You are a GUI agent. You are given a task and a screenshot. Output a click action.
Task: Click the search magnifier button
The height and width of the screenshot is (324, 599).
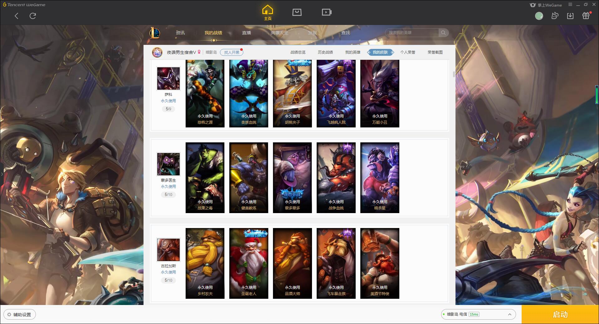click(443, 33)
